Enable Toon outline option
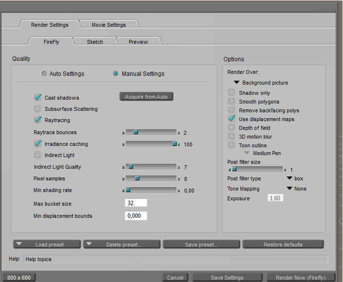343x282 pixels. [231, 145]
